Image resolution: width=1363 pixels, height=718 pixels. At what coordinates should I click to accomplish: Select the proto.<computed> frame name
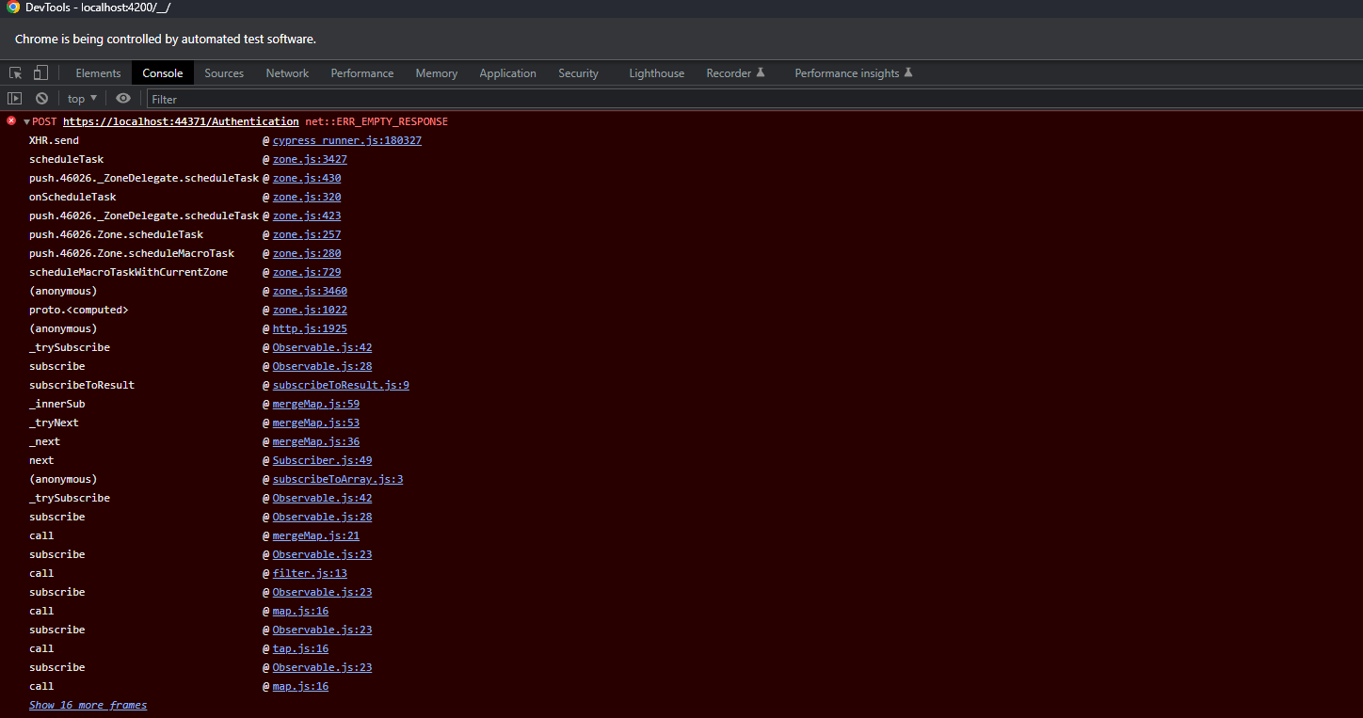(79, 310)
